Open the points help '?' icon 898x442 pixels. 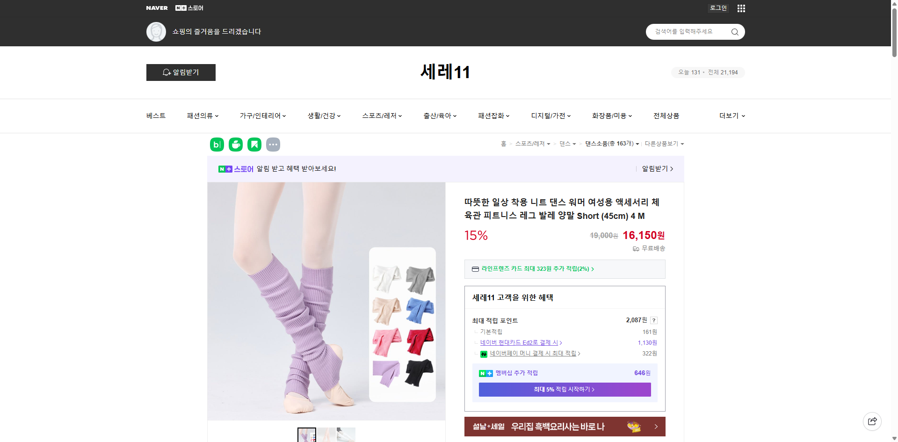point(654,320)
